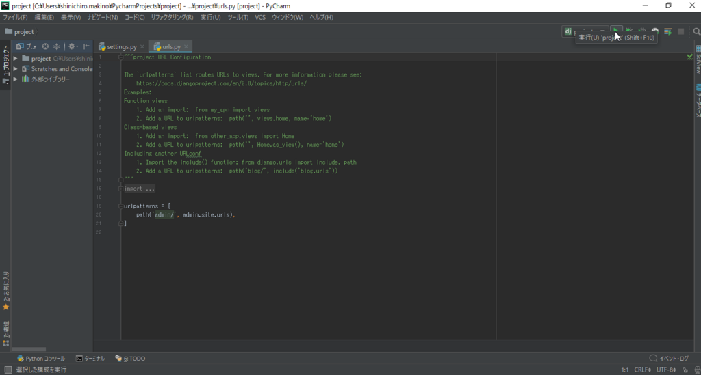Viewport: 701px width, 375px height.
Task: Collapse all in project panel
Action: point(56,46)
